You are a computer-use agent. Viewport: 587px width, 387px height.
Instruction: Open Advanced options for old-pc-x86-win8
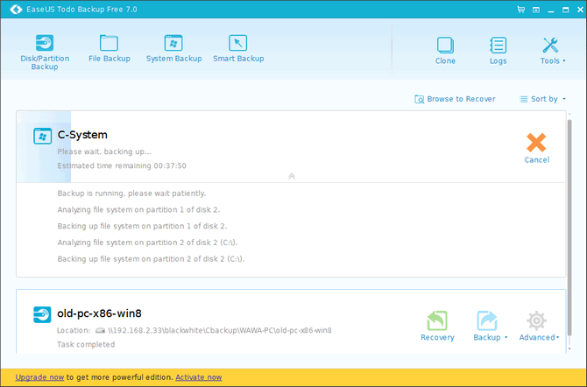tap(539, 326)
